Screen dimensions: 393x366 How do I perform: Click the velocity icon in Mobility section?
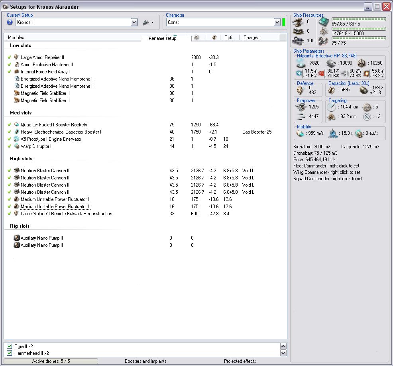[301, 134]
